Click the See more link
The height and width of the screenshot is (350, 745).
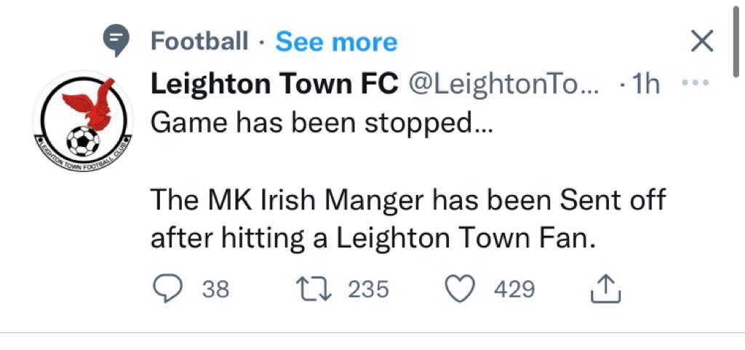(336, 41)
